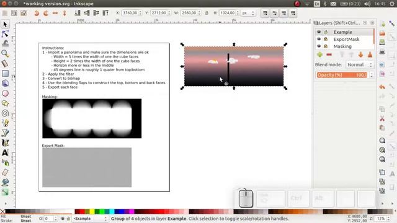
Task: Toggle width and height ratio lock
Action: pos(207,13)
